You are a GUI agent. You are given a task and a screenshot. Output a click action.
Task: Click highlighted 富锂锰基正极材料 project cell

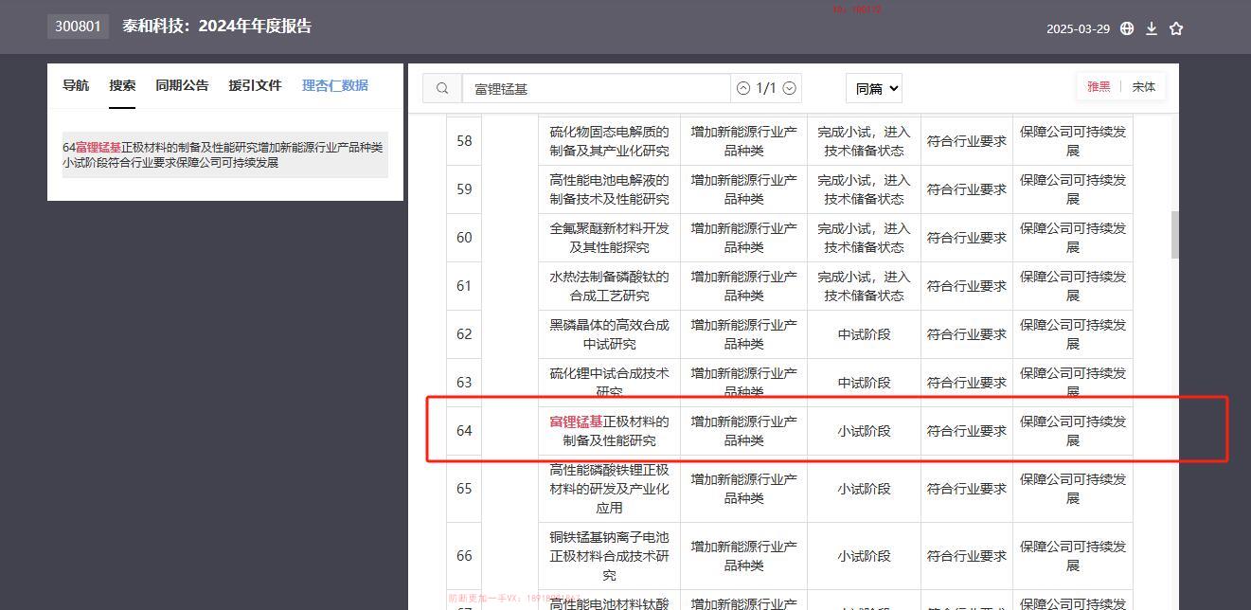609,430
